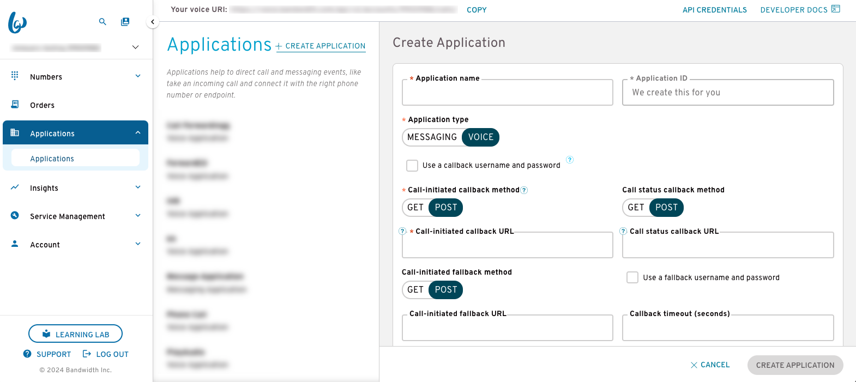Open Account in the sidebar
This screenshot has height=382, width=856.
tap(76, 244)
